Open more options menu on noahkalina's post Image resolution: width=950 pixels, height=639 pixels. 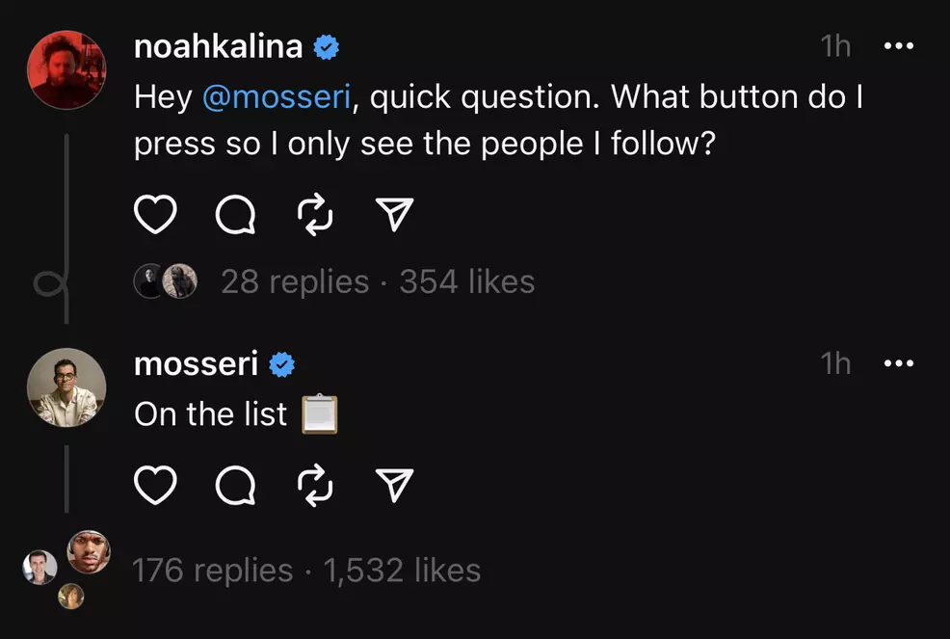(897, 46)
